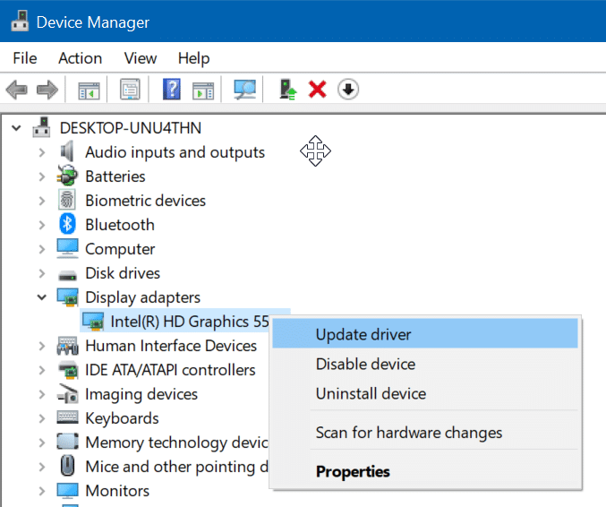Image resolution: width=606 pixels, height=507 pixels.
Task: Choose Update driver from context menu
Action: [x=363, y=335]
